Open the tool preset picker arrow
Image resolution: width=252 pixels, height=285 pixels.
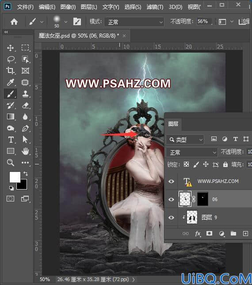42,22
